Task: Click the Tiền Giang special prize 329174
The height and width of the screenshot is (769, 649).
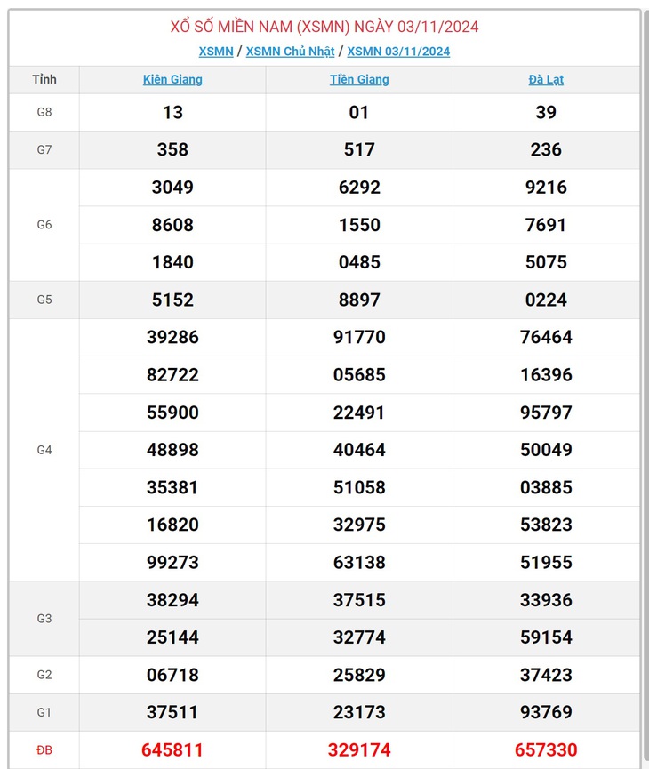Action: point(359,749)
